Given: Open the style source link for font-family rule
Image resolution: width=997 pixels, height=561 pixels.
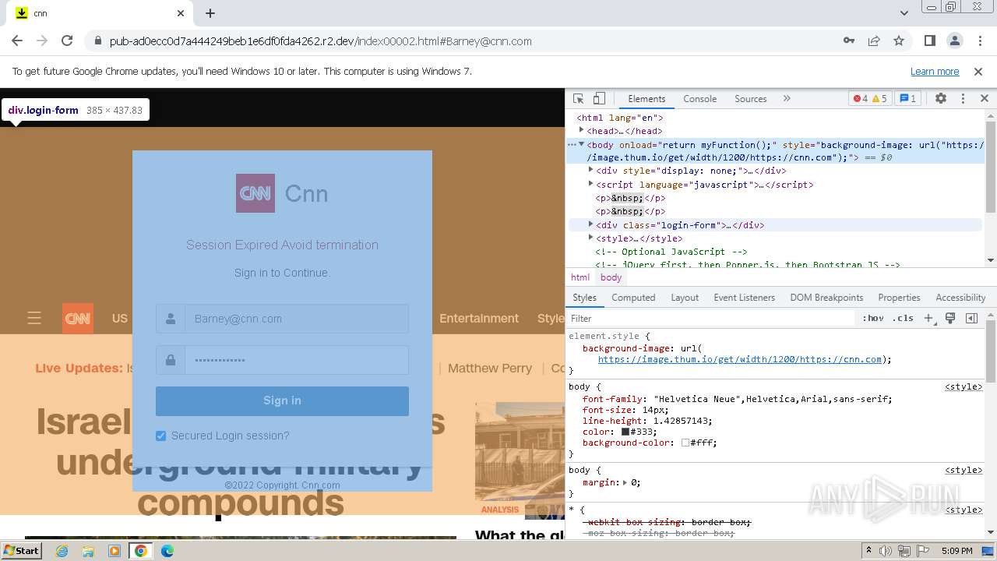Looking at the screenshot, I should point(964,387).
